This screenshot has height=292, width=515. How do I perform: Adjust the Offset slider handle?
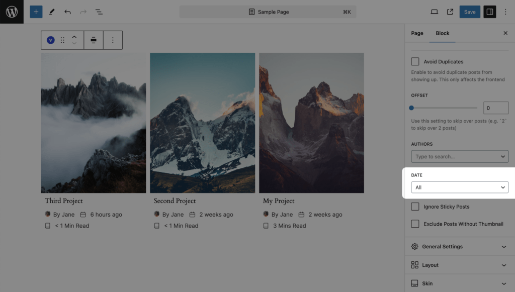411,108
